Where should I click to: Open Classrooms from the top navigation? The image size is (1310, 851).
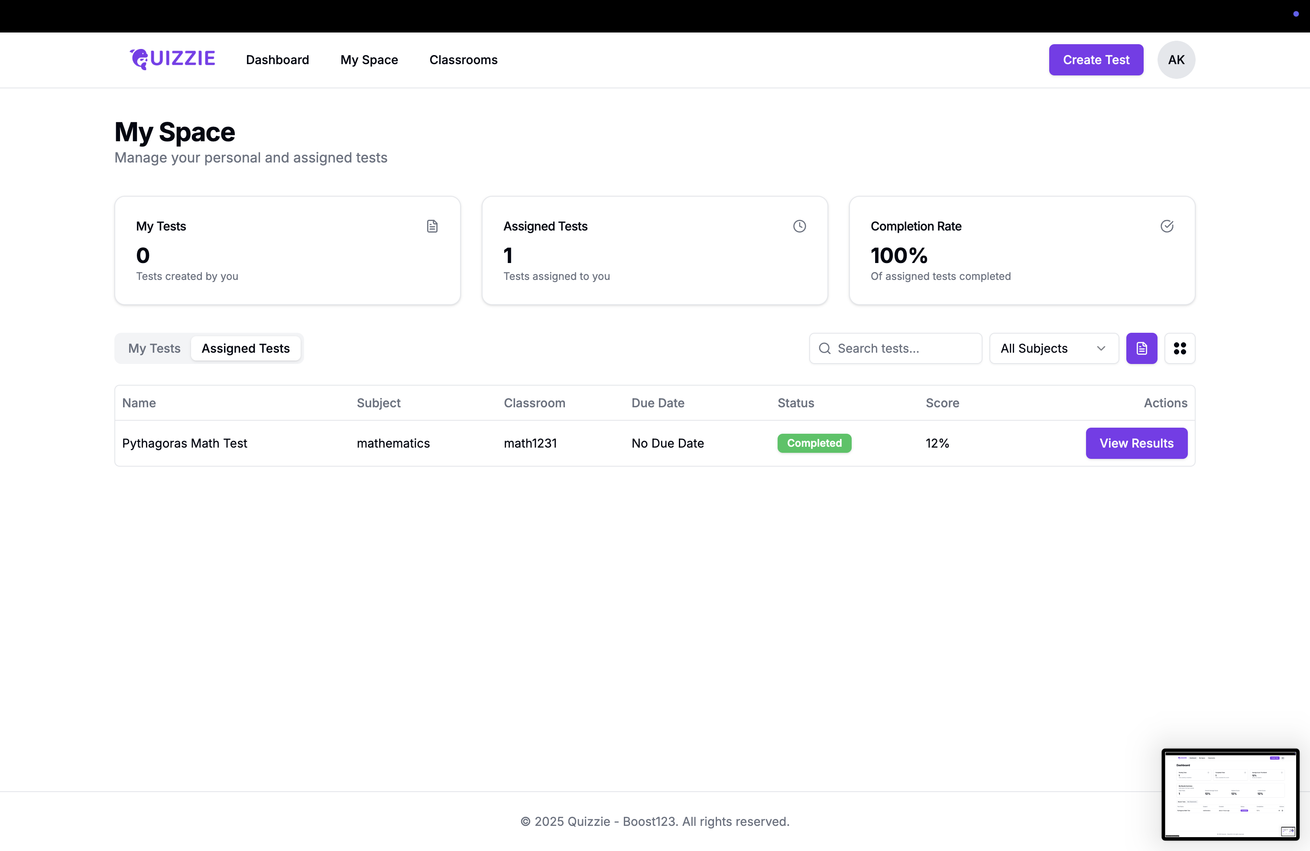click(463, 60)
